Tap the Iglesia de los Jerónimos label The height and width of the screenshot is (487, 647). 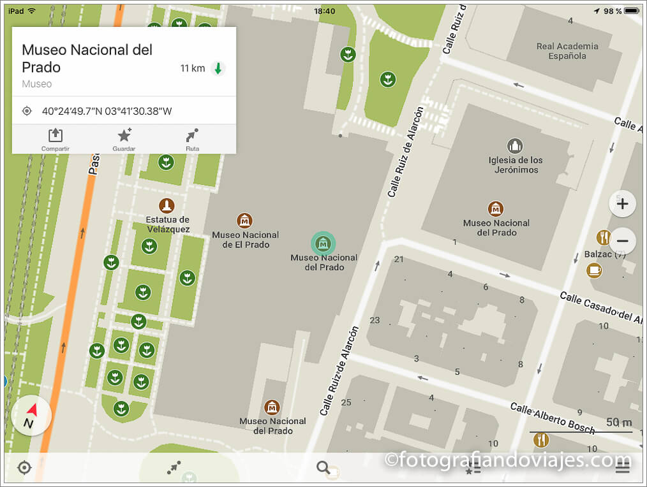pyautogui.click(x=516, y=165)
